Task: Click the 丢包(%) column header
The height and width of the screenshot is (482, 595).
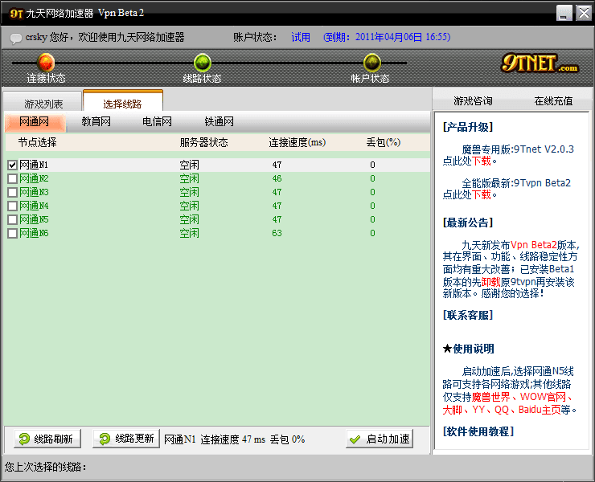Action: (x=384, y=142)
